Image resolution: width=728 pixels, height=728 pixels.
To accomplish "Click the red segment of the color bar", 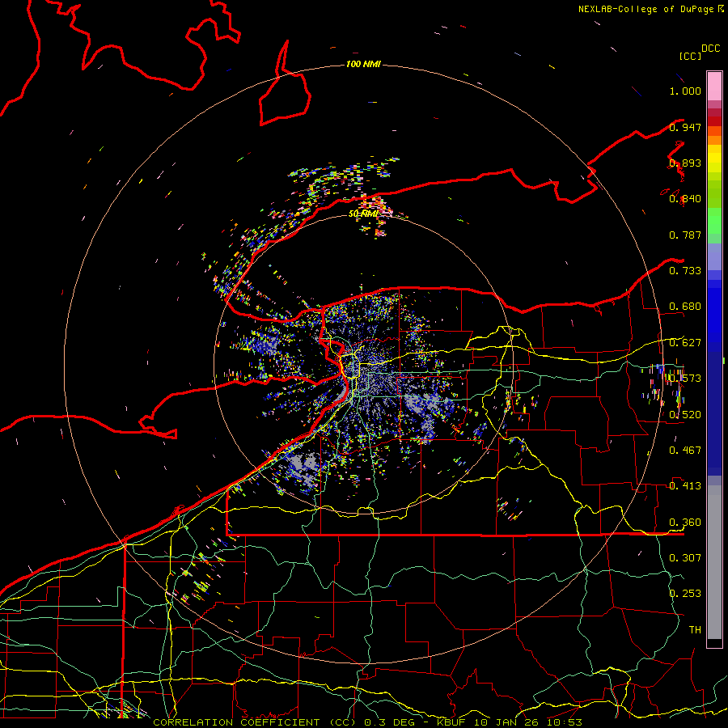I will (714, 121).
